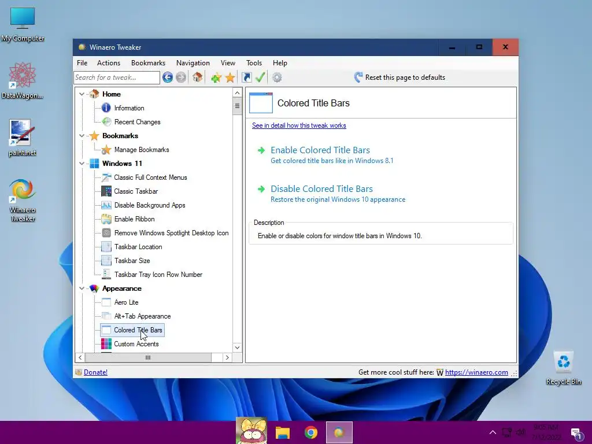Click tree horizontal scrollbar right arrow

coord(227,357)
